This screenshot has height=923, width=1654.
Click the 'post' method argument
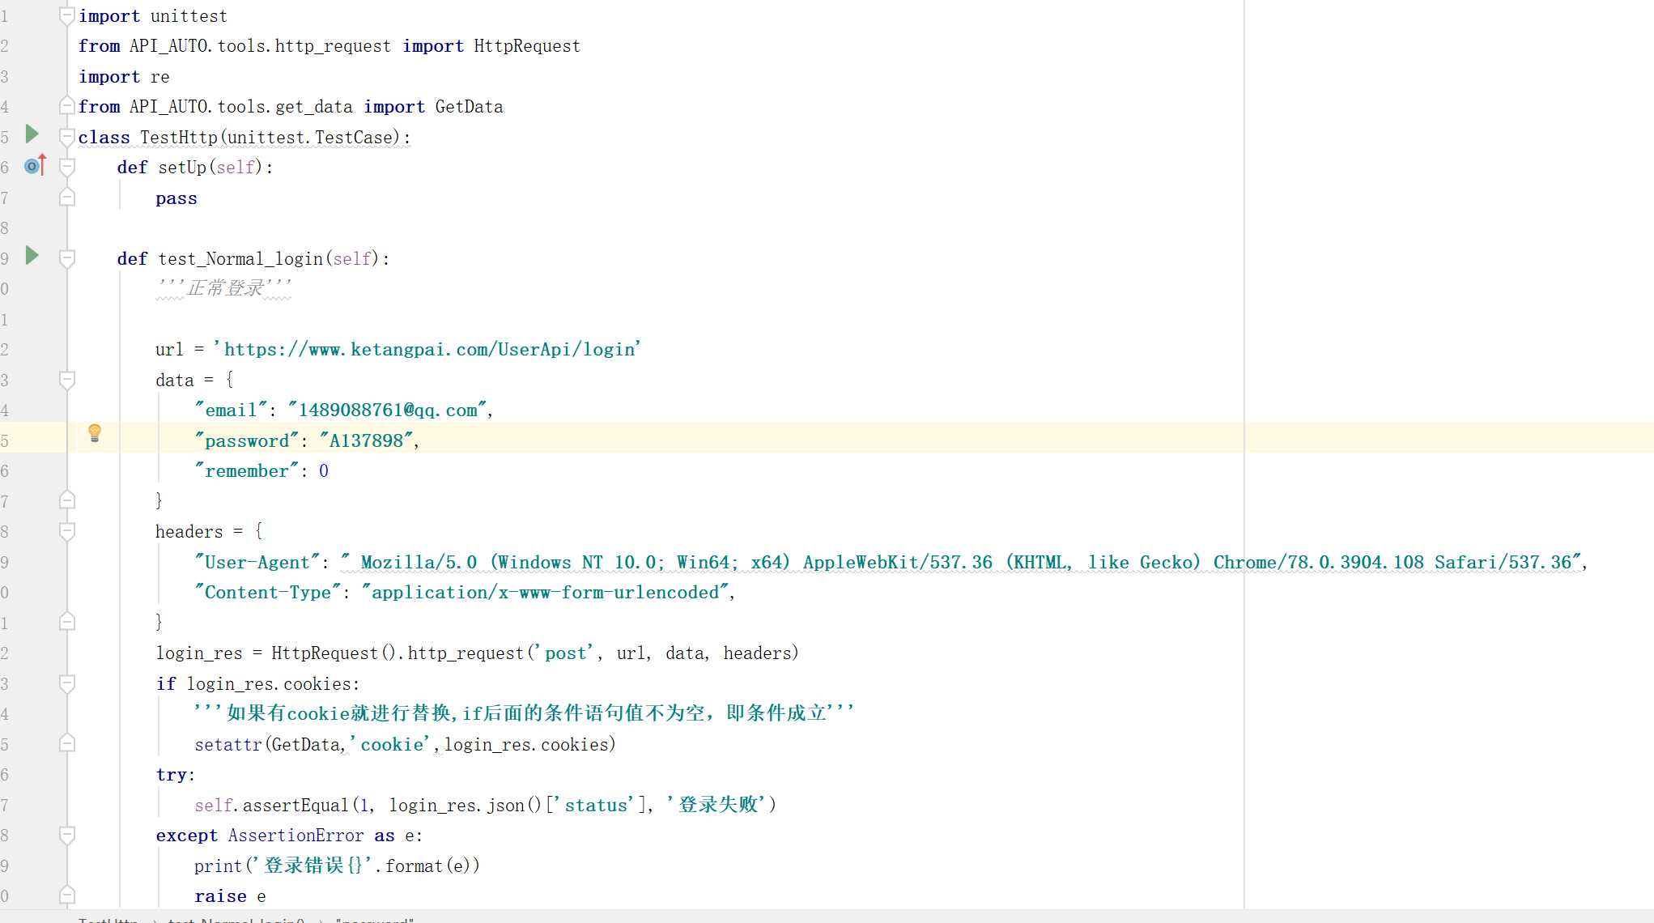pyautogui.click(x=564, y=653)
